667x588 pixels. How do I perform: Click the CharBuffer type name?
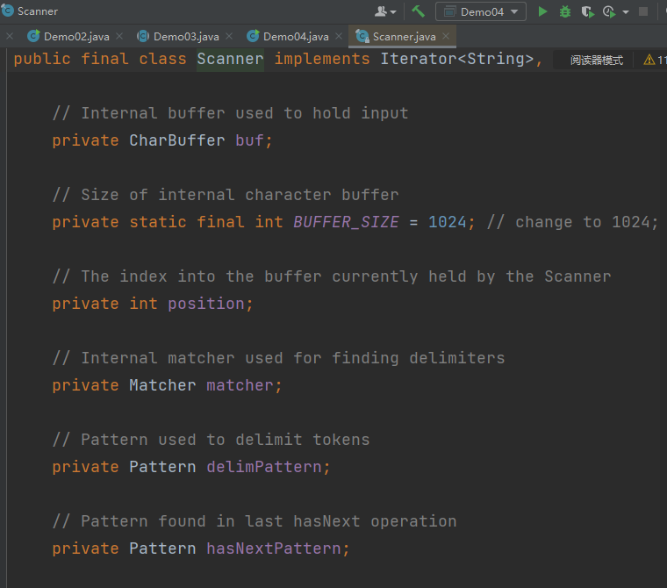pyautogui.click(x=177, y=140)
